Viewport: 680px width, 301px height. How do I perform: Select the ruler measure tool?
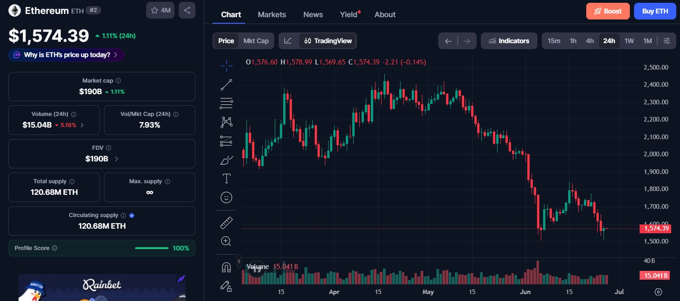coord(227,223)
